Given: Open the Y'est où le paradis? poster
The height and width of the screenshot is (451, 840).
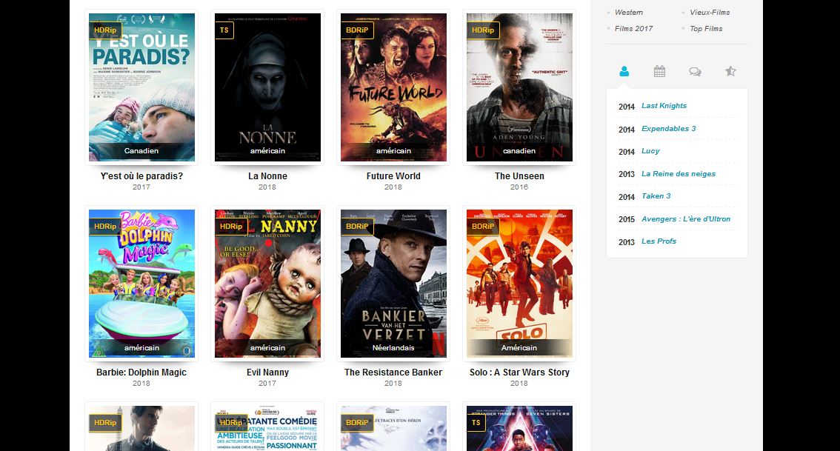Looking at the screenshot, I should pos(141,87).
